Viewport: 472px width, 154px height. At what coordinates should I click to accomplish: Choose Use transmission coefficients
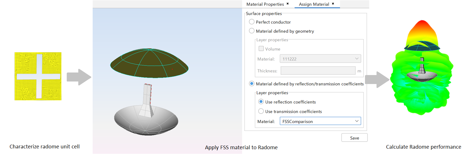pos(261,111)
